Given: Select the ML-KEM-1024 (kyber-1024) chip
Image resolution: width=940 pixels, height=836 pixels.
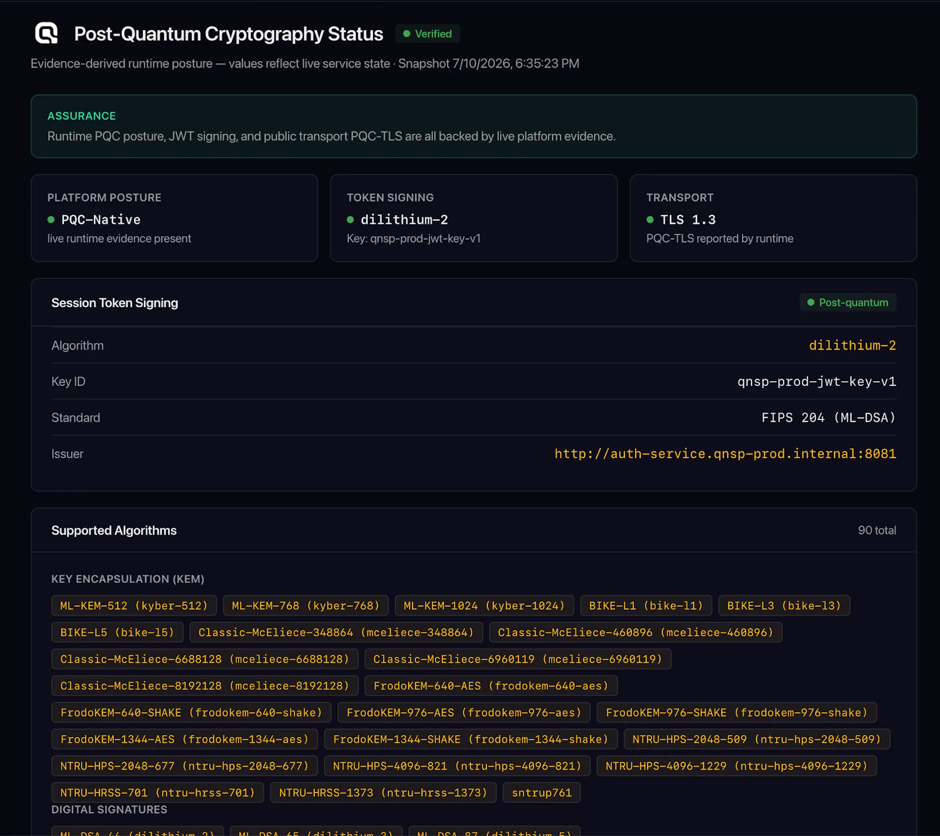Looking at the screenshot, I should click(x=484, y=606).
